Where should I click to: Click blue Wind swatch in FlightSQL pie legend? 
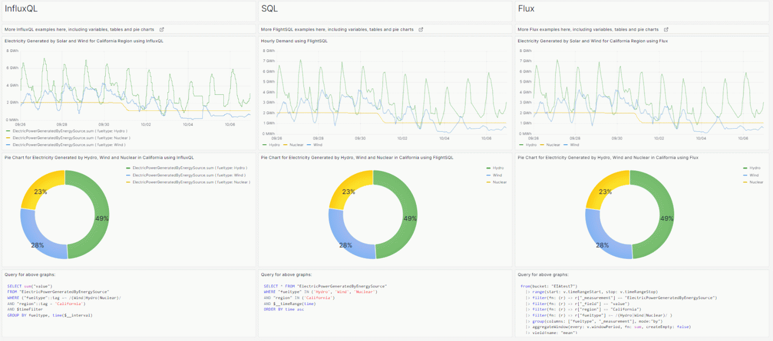(488, 175)
